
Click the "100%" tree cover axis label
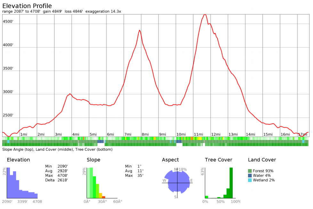click(236, 202)
